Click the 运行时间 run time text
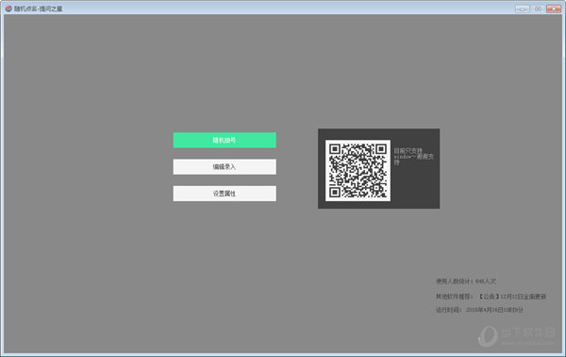This screenshot has height=357, width=566. point(479,310)
